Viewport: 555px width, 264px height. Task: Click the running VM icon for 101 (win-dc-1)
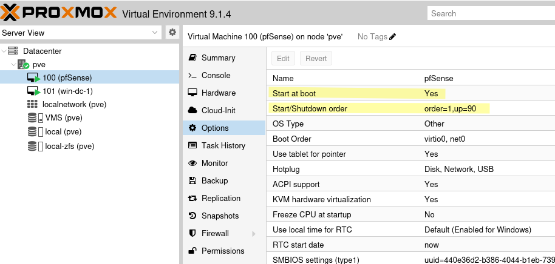33,91
